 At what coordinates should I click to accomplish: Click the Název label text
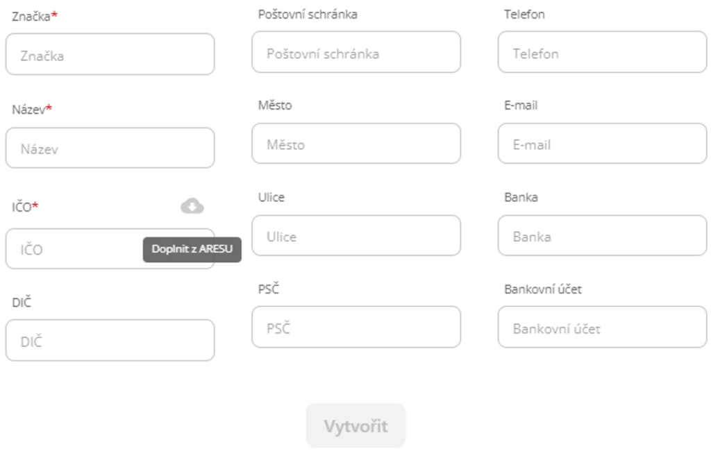pos(28,109)
